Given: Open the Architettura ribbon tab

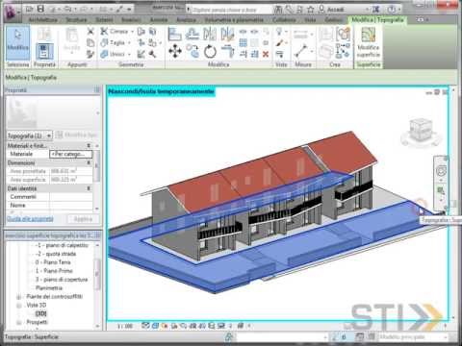Looking at the screenshot, I should click(x=43, y=20).
